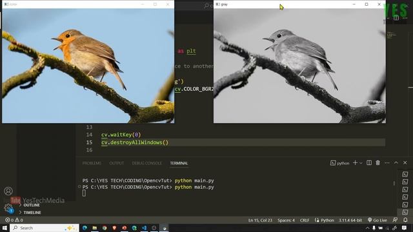413x232 pixels.
Task: Start the server with Go Live
Action: click(x=378, y=220)
